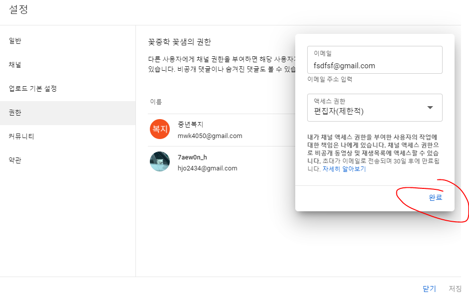Viewport: 469px width, 296px height.
Task: Click the 7aew0n_h profile picture
Action: click(x=160, y=161)
